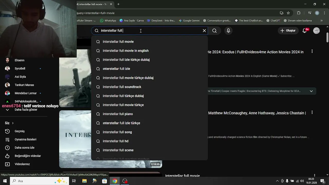
Task: Open the Interstellar 2:10:35 video thumbnail
Action: tap(111, 139)
